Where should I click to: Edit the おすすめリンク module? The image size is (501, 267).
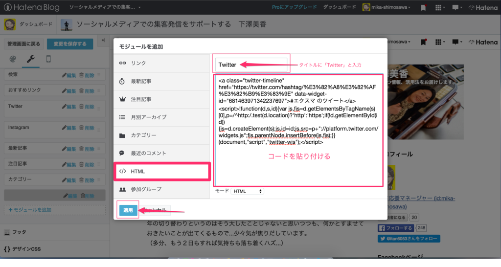tap(69, 91)
